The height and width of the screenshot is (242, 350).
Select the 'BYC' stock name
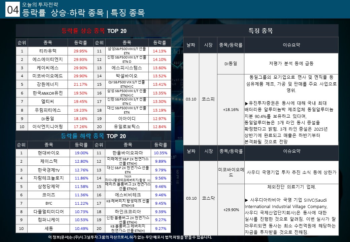click(x=49, y=203)
